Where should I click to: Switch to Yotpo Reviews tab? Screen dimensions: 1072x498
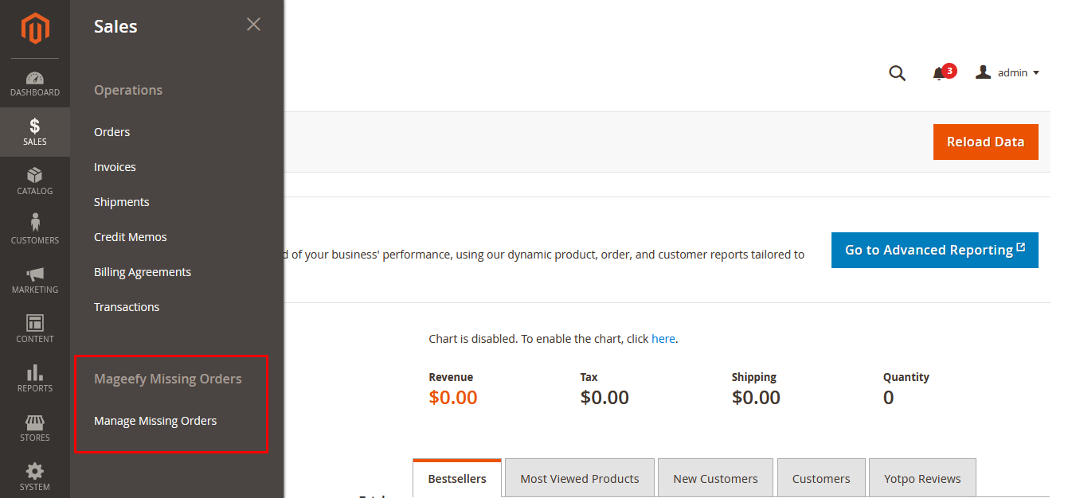coord(921,479)
